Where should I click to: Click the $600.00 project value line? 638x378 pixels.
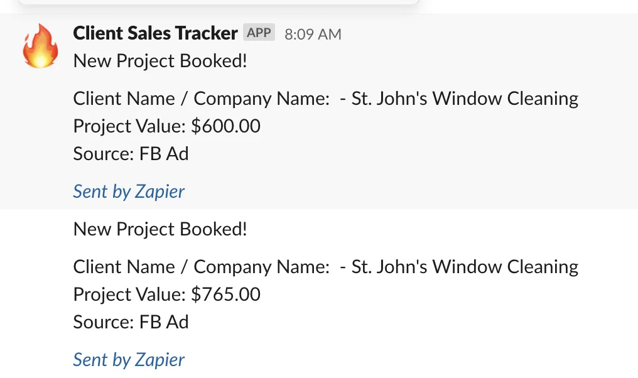pyautogui.click(x=167, y=126)
